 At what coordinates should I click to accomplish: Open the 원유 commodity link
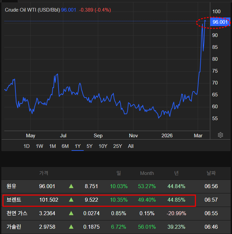(x=12, y=186)
